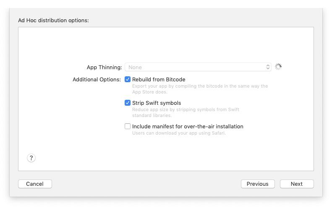Viewport: 332px width, 208px height.
Task: Click the over-the-air installation label text
Action: [x=188, y=127]
